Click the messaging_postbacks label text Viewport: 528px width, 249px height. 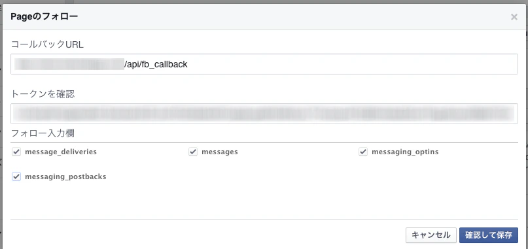click(65, 176)
